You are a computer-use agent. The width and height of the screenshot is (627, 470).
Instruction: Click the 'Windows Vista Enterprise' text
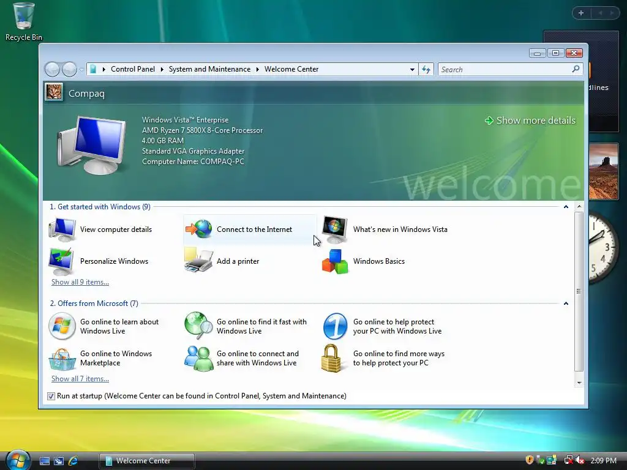click(x=185, y=120)
